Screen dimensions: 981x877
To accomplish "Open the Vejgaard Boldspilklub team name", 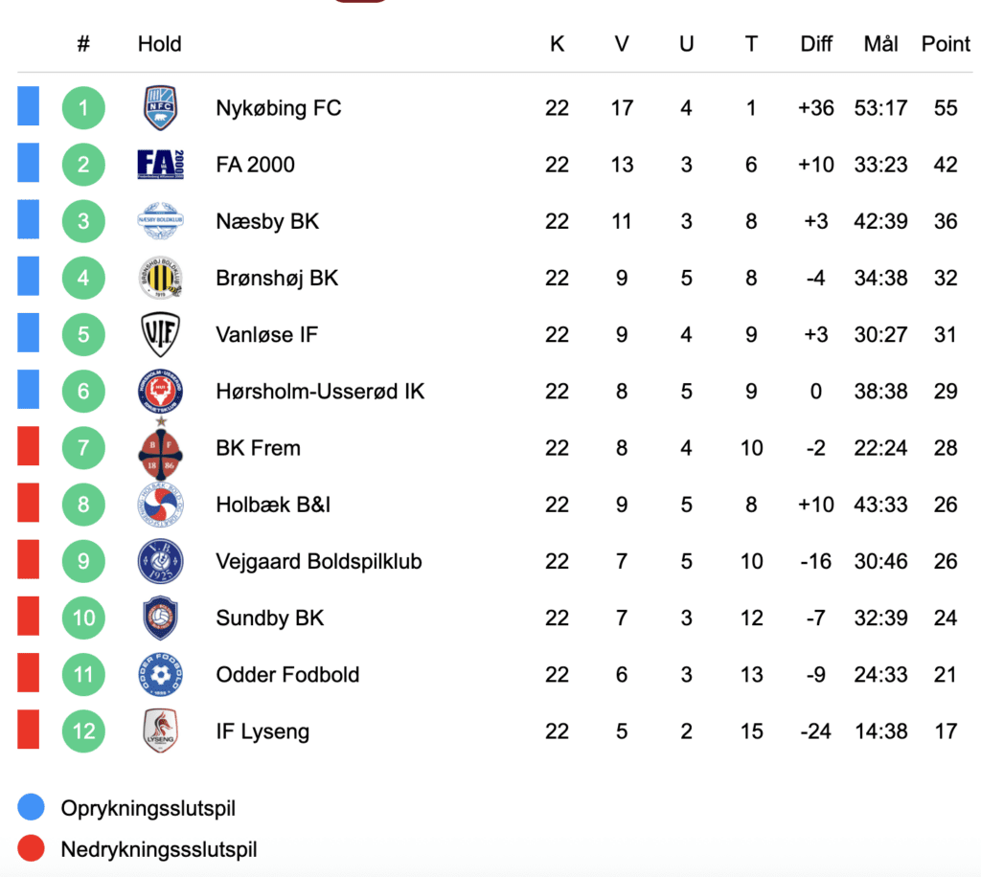I will click(319, 561).
